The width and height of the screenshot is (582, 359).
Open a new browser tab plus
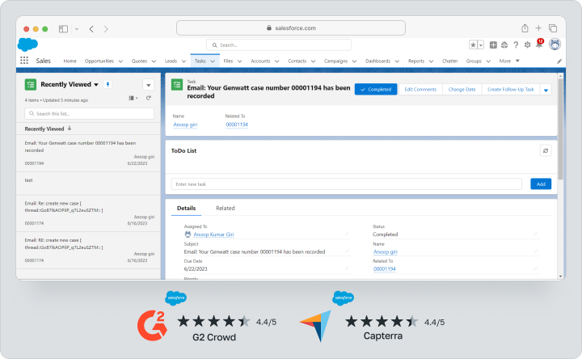538,28
